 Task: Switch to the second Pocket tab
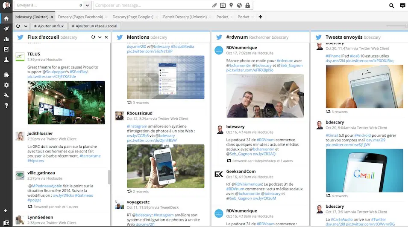[243, 17]
